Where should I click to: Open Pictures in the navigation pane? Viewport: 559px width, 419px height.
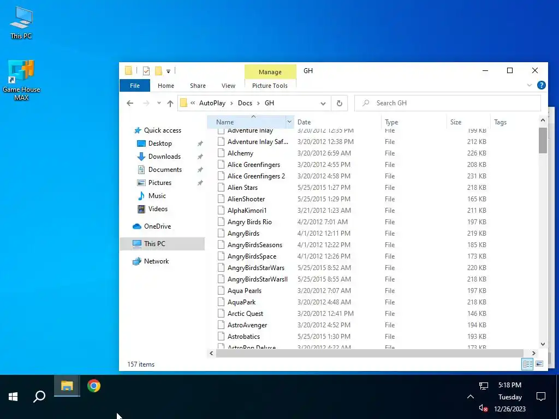click(159, 183)
